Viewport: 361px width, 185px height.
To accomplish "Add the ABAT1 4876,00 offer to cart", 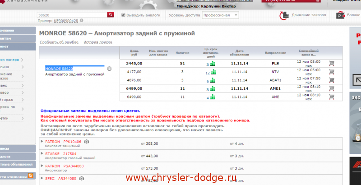I will (x=332, y=80).
